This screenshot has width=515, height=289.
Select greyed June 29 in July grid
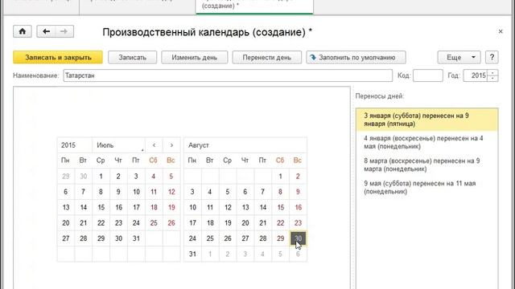[x=66, y=177]
